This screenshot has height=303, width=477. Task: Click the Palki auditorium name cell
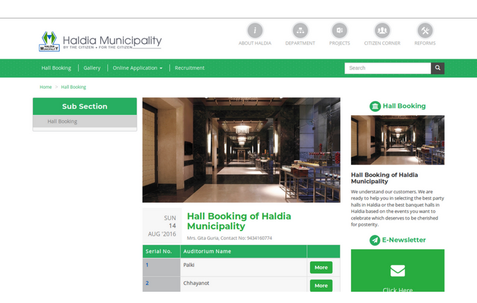coord(243,267)
